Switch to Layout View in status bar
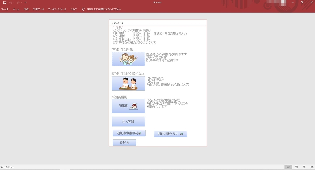The image size is (315, 170). pos(304,167)
